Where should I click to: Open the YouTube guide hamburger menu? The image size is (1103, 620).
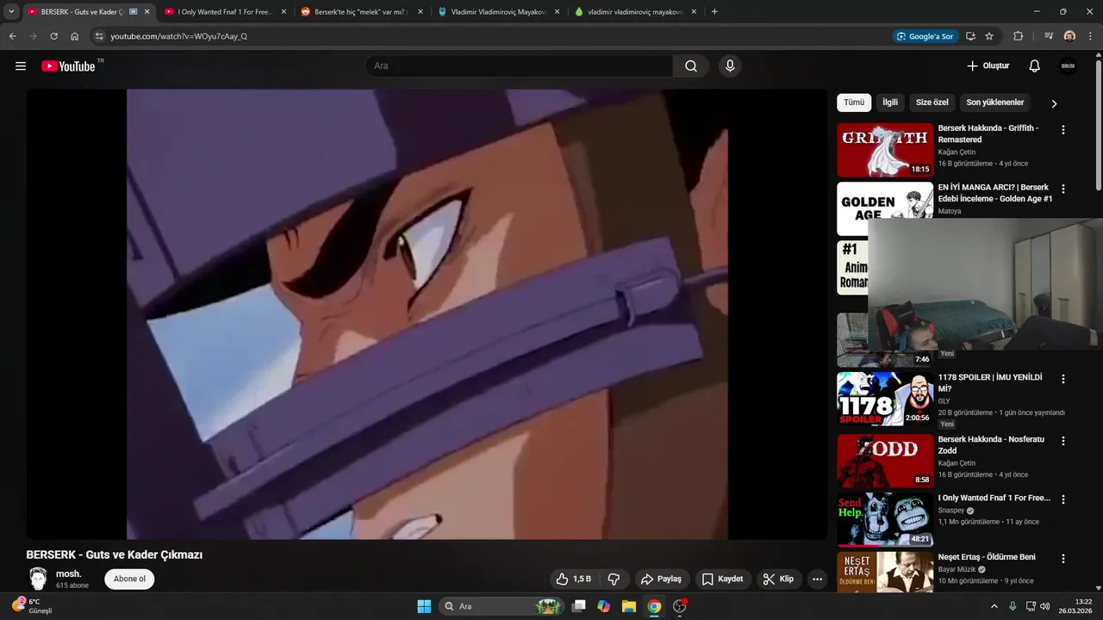point(21,66)
